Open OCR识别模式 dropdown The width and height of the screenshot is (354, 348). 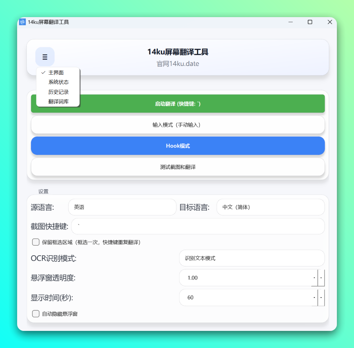point(252,258)
